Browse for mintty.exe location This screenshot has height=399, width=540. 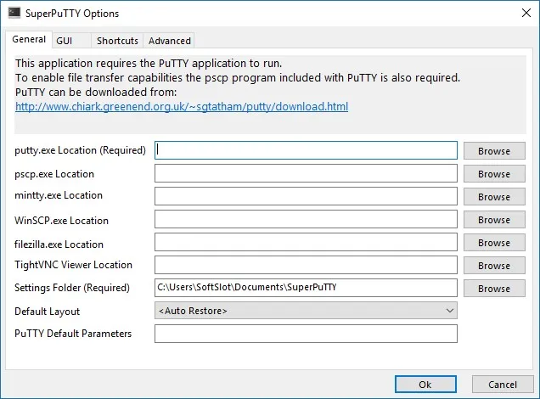(x=494, y=197)
